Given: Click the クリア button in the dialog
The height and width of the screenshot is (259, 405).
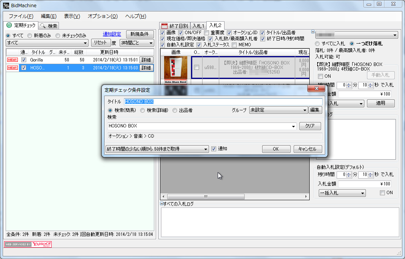Looking at the screenshot, I should [x=310, y=126].
